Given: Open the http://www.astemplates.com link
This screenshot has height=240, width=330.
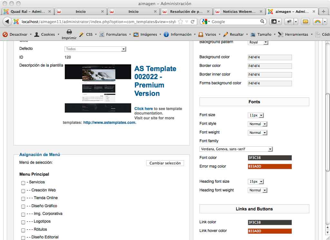Looking at the screenshot, I should tap(110, 123).
